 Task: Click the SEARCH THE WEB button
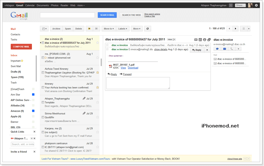point(131,15)
